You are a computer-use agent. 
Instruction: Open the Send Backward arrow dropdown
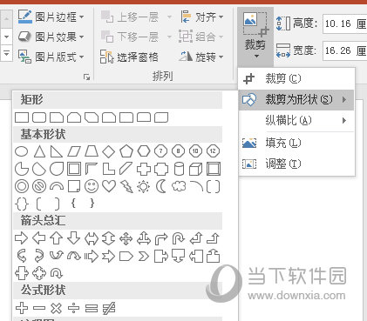coord(170,37)
